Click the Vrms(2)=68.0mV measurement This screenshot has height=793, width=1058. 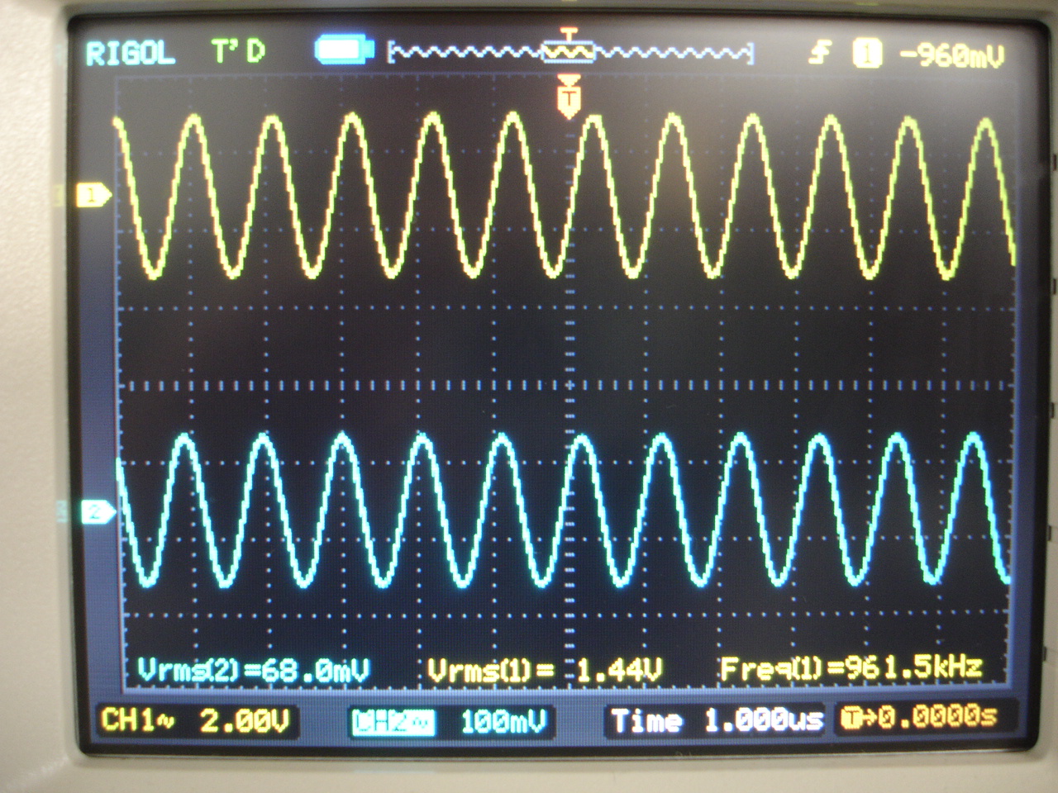pyautogui.click(x=253, y=670)
